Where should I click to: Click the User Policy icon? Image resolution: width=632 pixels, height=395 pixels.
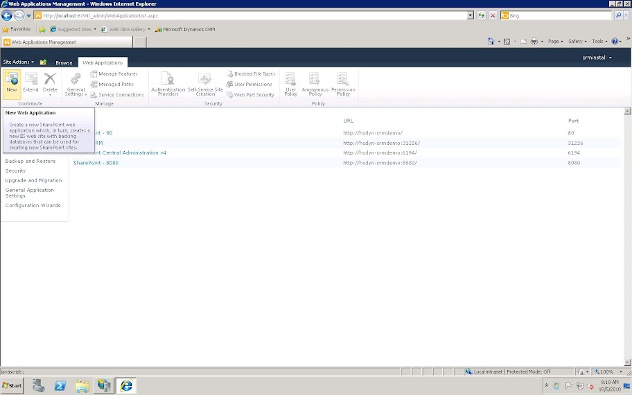(x=290, y=84)
